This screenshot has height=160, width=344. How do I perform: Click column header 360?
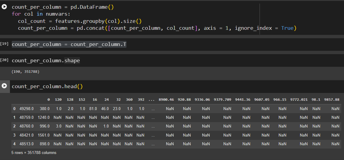(x=129, y=100)
